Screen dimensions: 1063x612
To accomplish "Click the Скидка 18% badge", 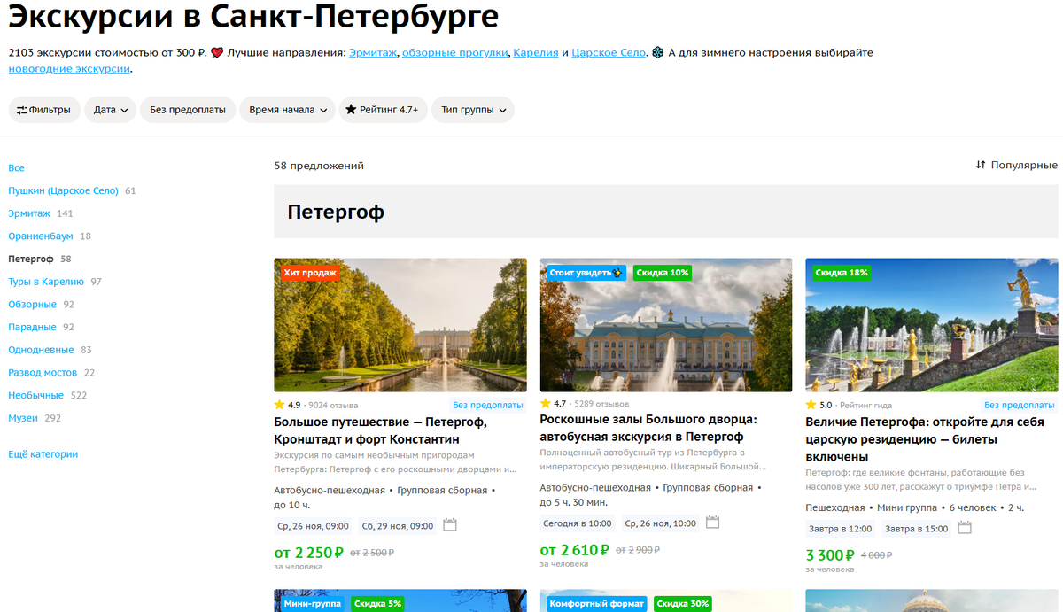I will coord(842,273).
